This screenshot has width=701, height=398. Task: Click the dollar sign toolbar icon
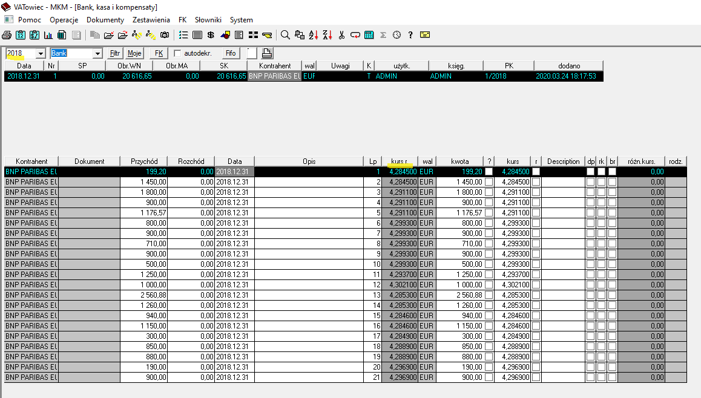(x=210, y=35)
